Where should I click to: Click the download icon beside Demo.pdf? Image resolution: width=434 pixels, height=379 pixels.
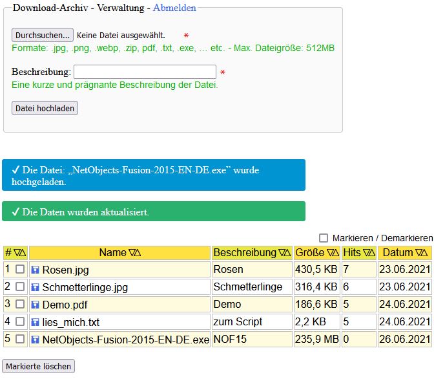tap(36, 304)
